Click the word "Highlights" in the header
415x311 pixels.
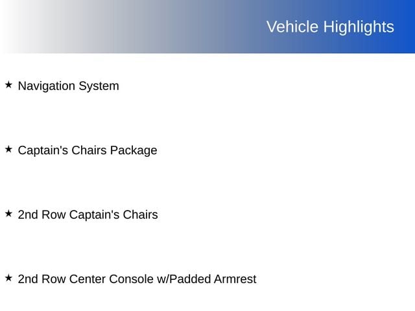359,27
